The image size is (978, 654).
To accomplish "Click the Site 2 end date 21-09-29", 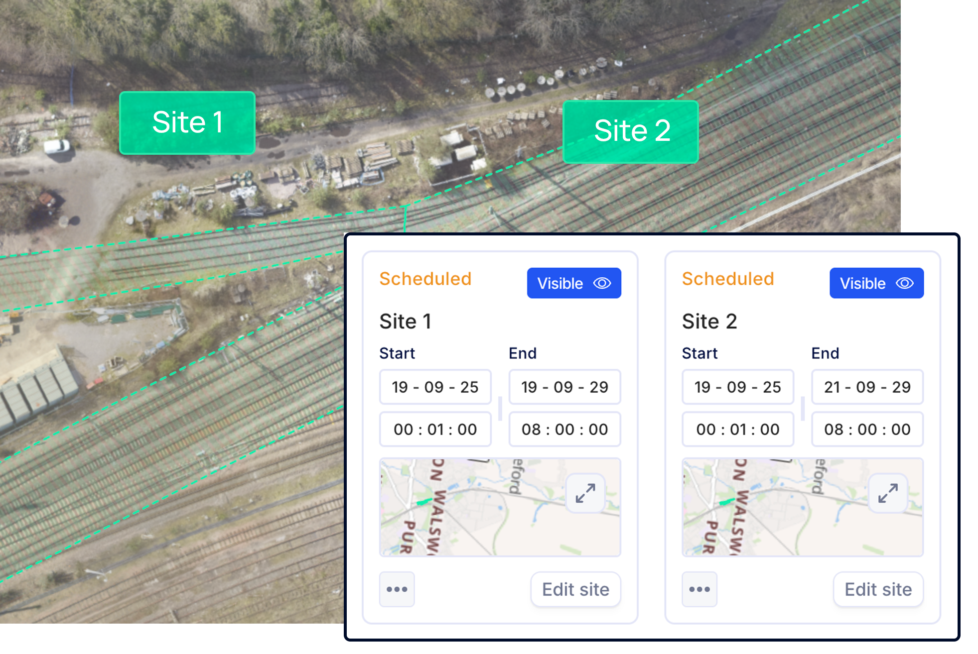I will coord(867,387).
